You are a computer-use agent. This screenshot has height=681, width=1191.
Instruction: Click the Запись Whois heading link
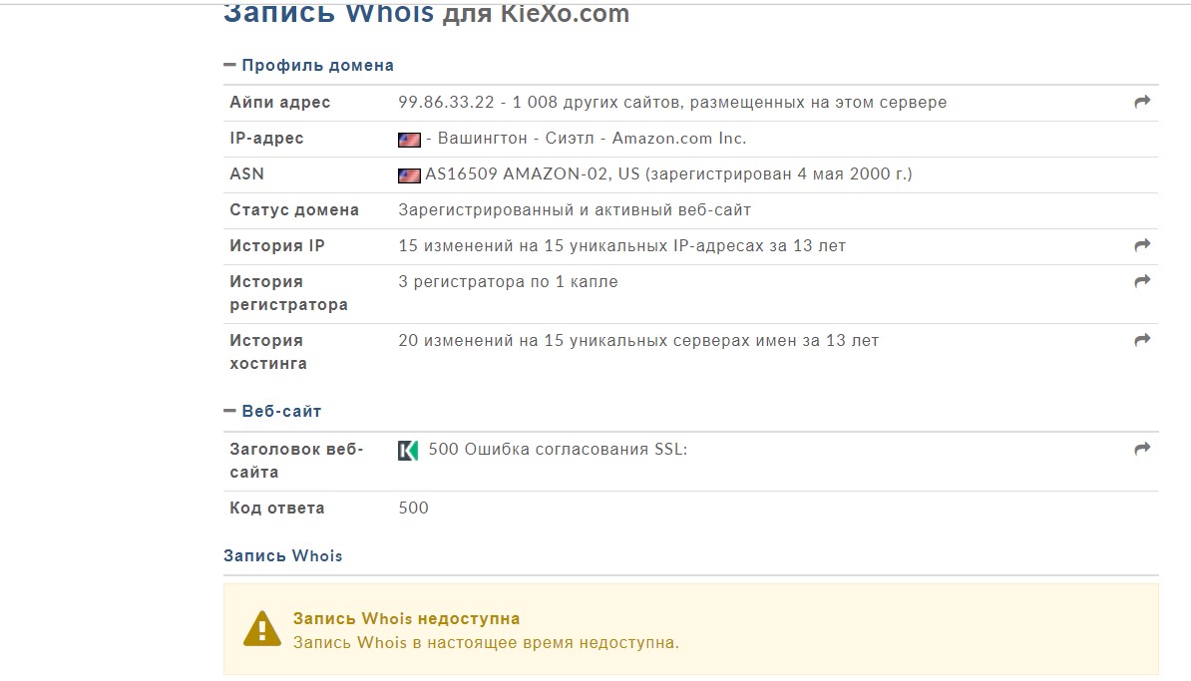(x=282, y=555)
